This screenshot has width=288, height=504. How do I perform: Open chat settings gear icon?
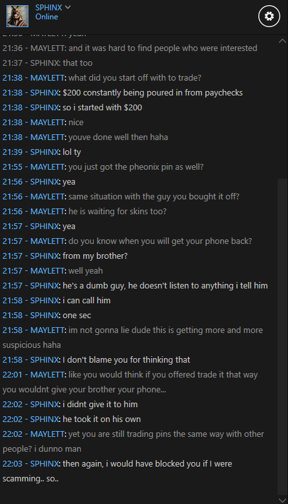pos(269,15)
